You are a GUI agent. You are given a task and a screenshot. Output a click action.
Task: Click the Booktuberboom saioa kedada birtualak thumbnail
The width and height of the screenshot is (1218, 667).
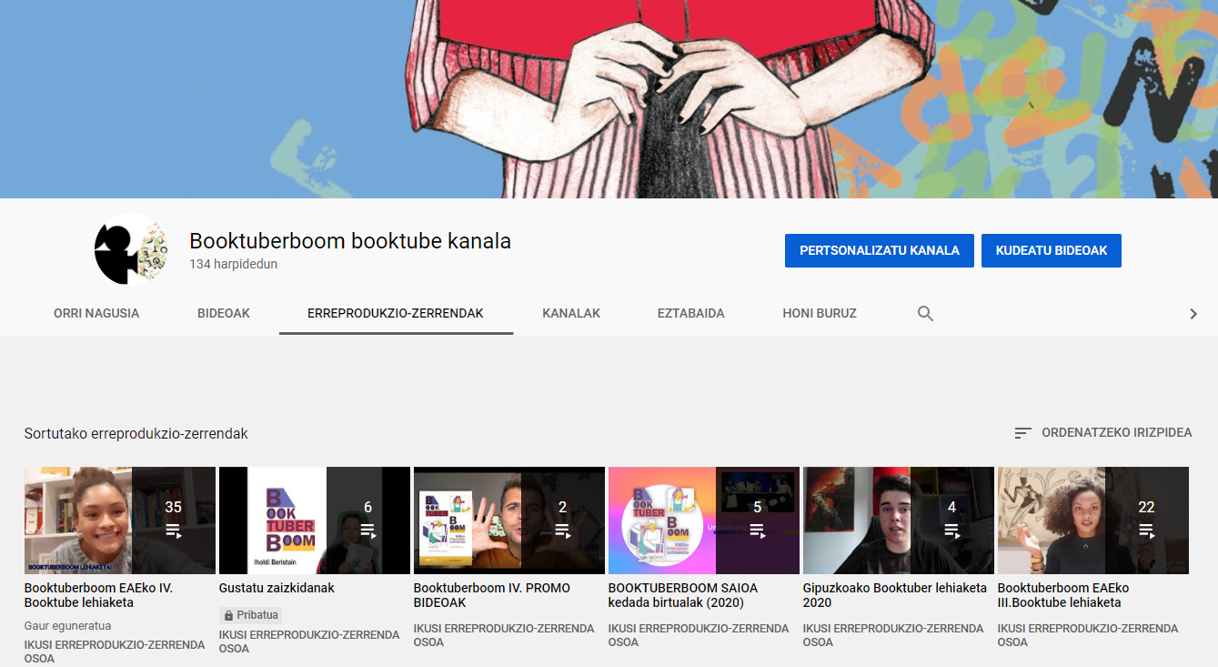point(704,520)
